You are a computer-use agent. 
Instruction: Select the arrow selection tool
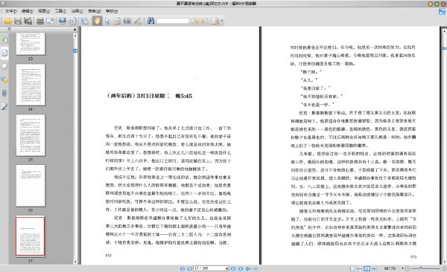click(107, 21)
